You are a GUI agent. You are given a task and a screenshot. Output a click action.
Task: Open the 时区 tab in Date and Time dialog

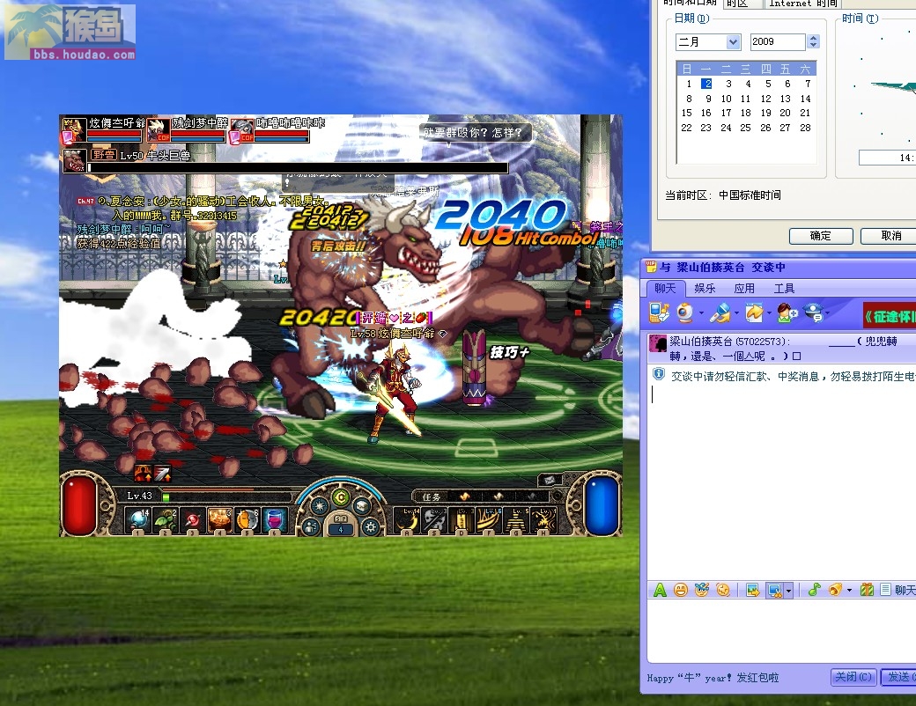click(x=743, y=4)
